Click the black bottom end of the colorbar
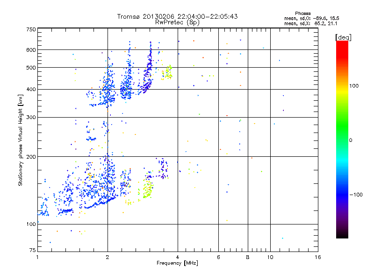The height and width of the screenshot is (280, 374). [342, 235]
